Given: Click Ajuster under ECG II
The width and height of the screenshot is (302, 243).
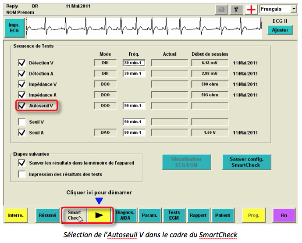Looking at the screenshot, I should pyautogui.click(x=280, y=30).
